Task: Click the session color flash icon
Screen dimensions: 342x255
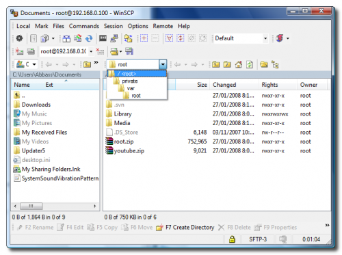Action: pos(280,38)
